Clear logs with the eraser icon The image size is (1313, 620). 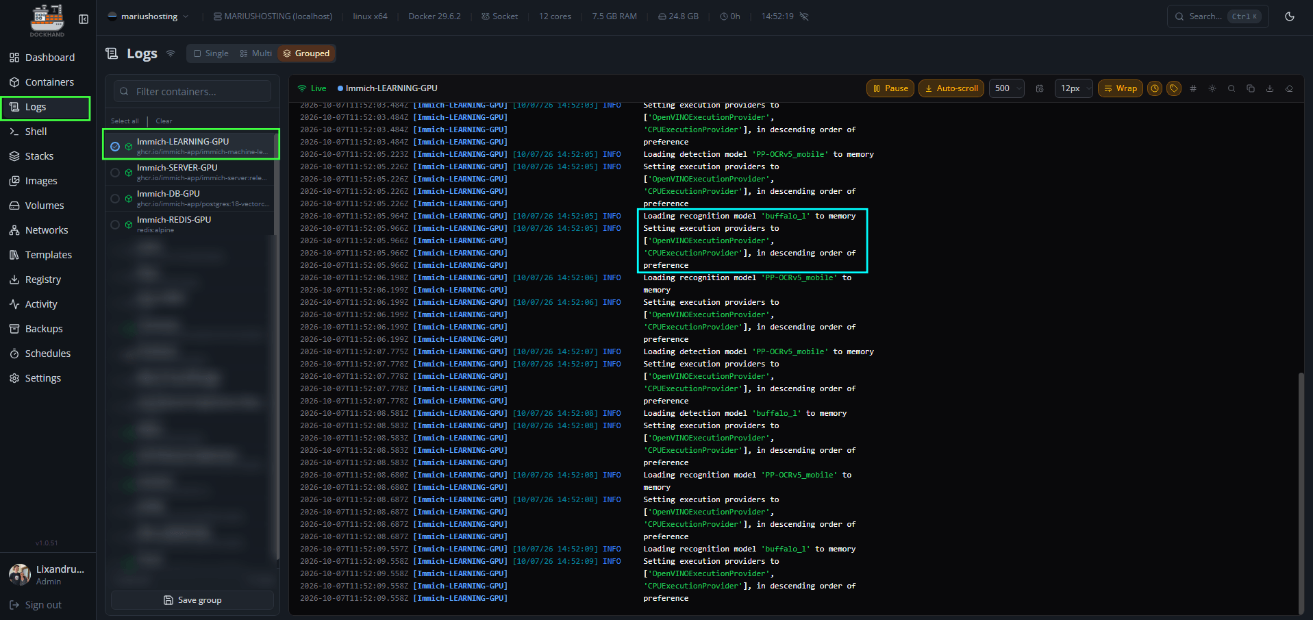tap(1289, 88)
